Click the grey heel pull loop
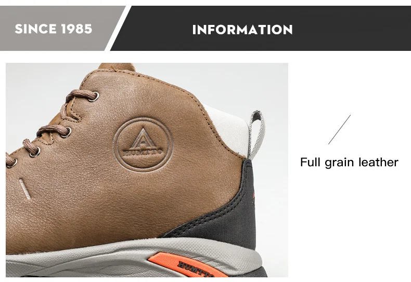The image size is (411, 282). tap(256, 135)
